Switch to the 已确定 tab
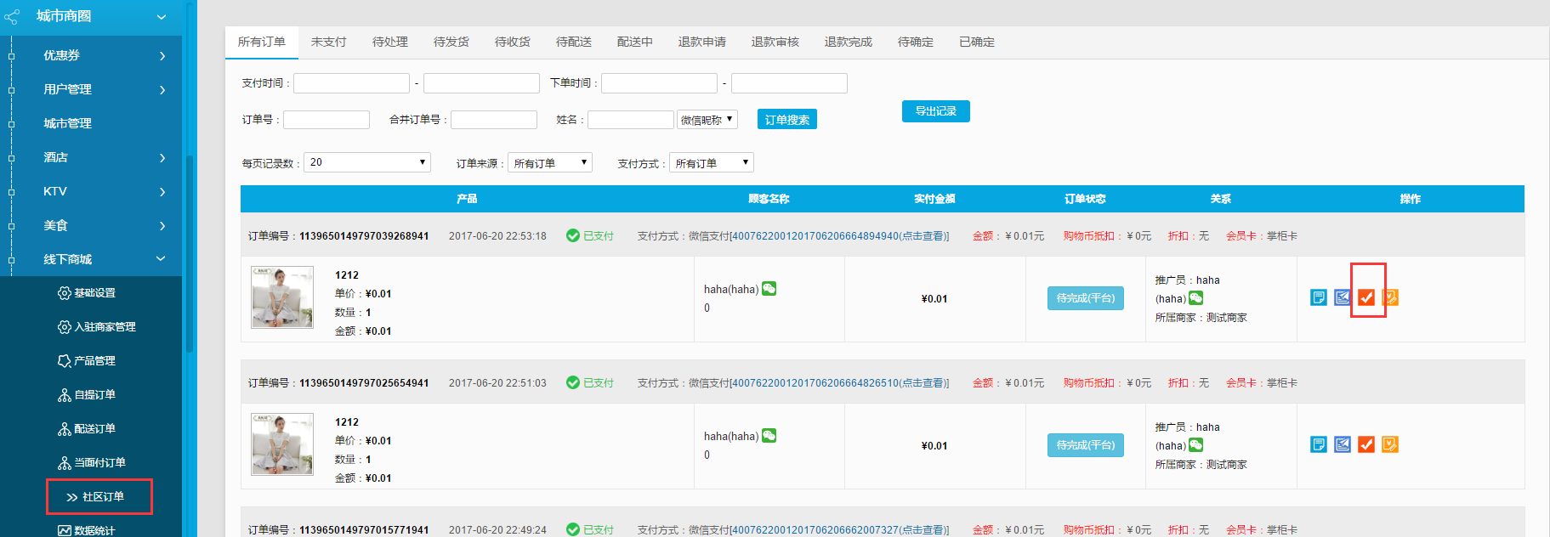The height and width of the screenshot is (537, 1550). tap(977, 42)
